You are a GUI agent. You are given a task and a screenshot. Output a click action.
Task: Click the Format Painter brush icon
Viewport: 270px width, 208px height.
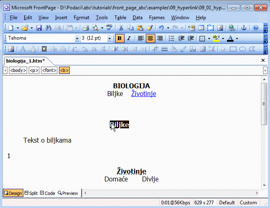(149, 28)
